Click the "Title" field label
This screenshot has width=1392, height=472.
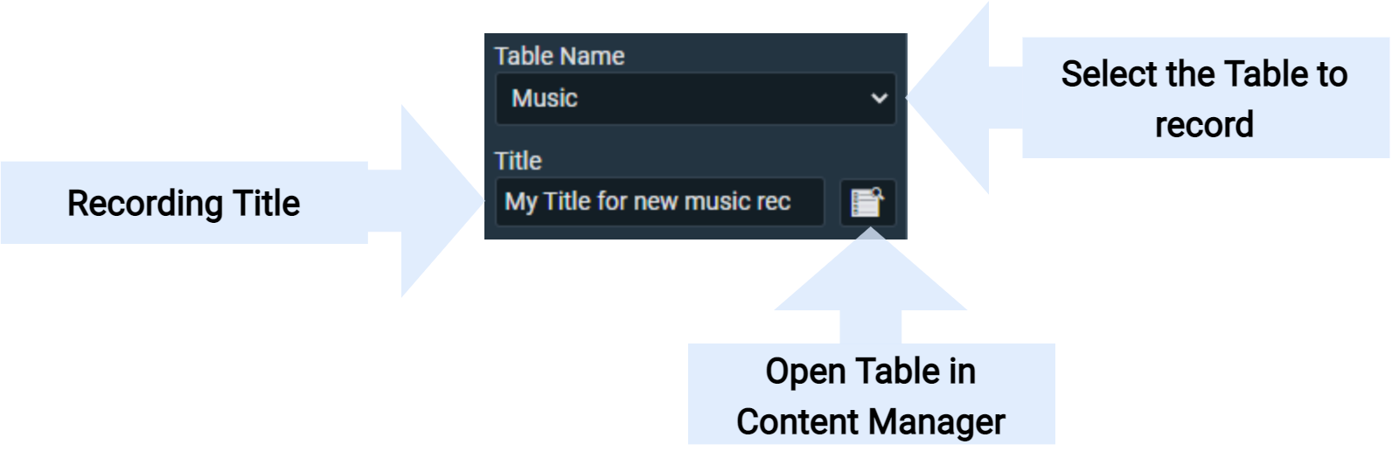pyautogui.click(x=519, y=161)
